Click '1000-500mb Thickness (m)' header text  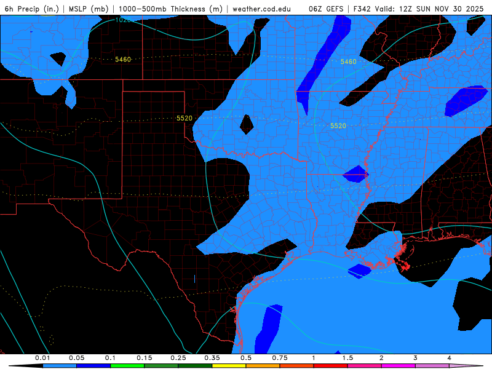[x=170, y=9]
